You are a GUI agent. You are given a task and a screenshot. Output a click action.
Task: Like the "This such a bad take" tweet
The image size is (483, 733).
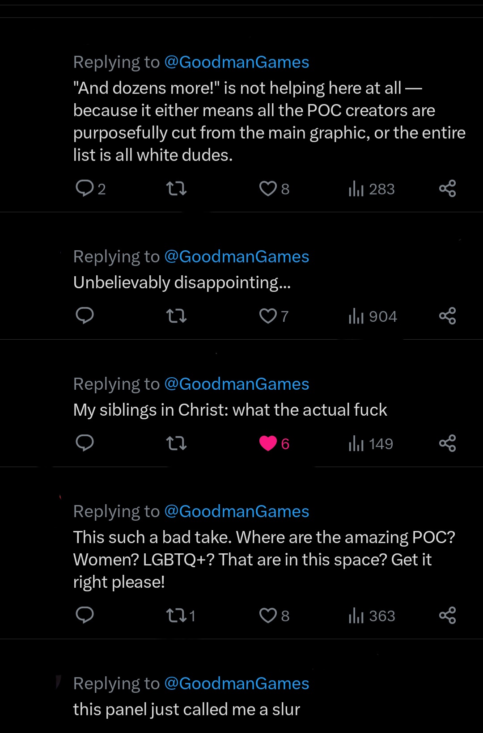coord(274,615)
